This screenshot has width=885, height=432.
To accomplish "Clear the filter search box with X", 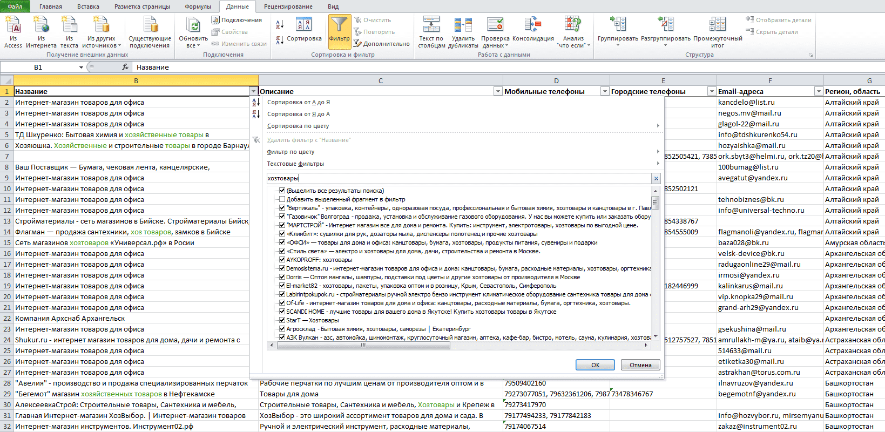I will [656, 178].
